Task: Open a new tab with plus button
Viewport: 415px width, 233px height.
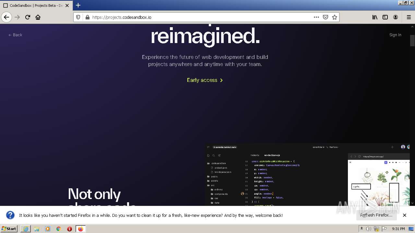Action: (78, 5)
